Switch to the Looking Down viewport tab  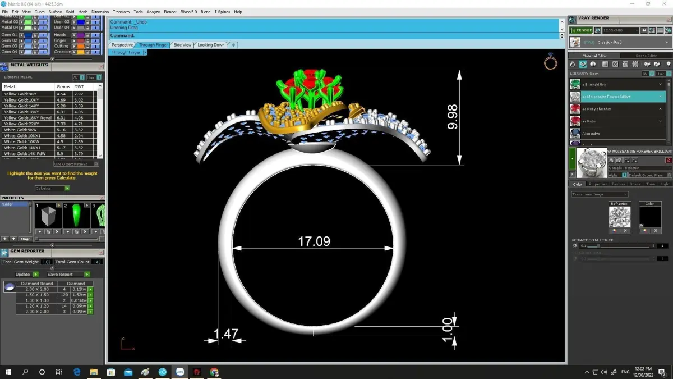tap(211, 45)
